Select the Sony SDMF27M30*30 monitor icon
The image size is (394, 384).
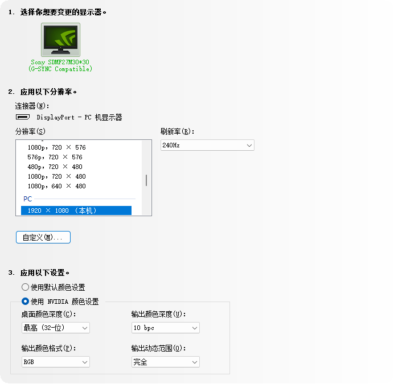pos(60,40)
